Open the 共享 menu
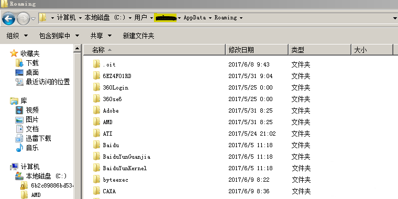398x199 pixels. pos(101,36)
